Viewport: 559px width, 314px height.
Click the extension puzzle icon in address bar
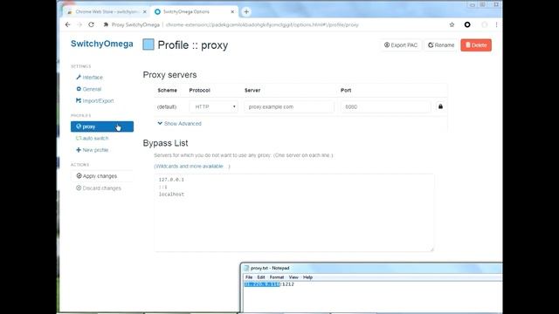[x=106, y=24]
